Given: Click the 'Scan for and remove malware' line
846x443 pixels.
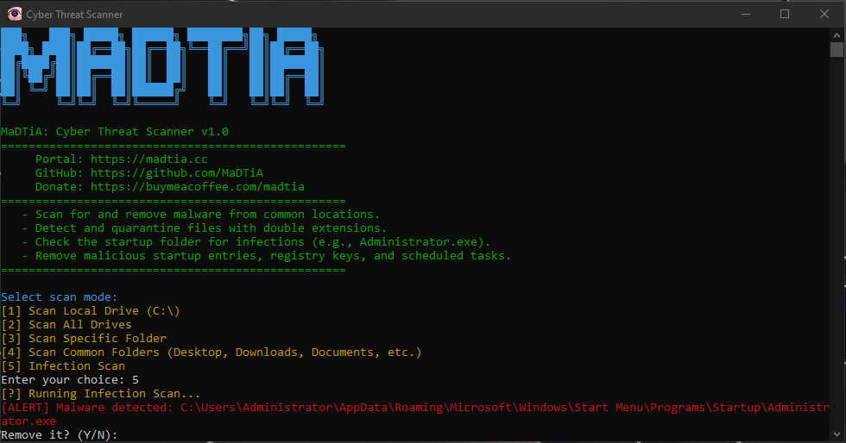Looking at the screenshot, I should point(201,215).
